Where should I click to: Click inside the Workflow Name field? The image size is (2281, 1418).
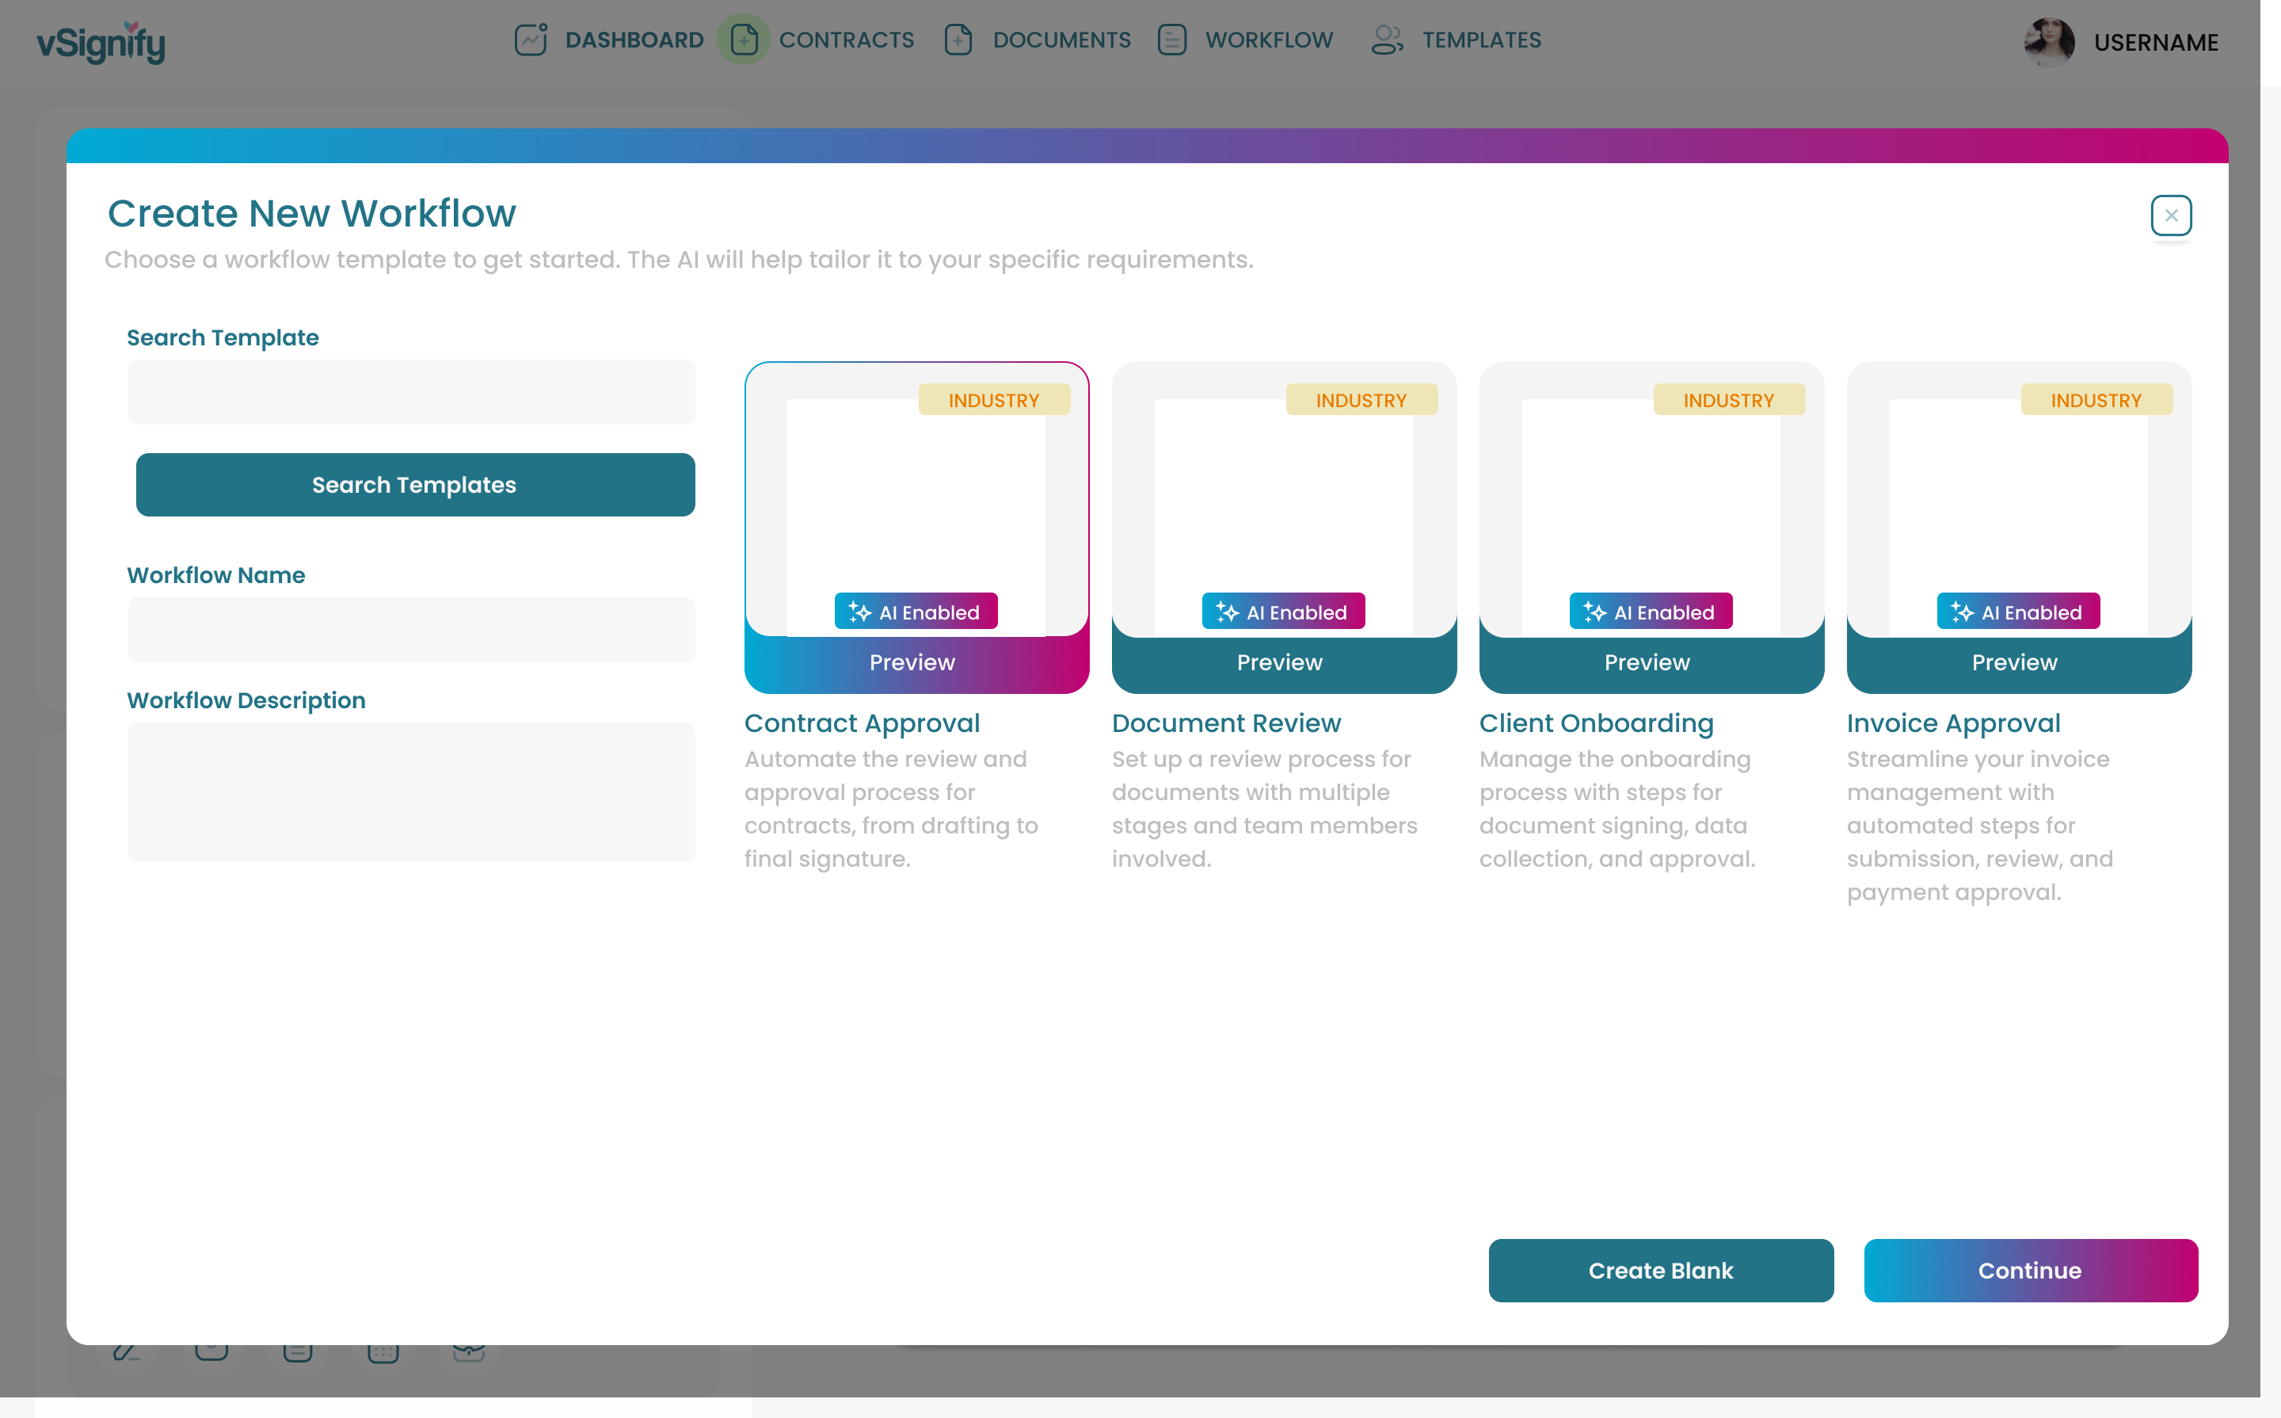coord(412,629)
